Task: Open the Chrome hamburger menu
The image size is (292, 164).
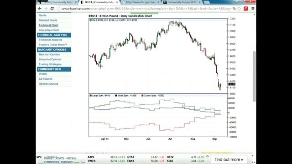Action: click(x=253, y=9)
